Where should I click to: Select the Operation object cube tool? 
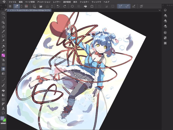coord(3,22)
